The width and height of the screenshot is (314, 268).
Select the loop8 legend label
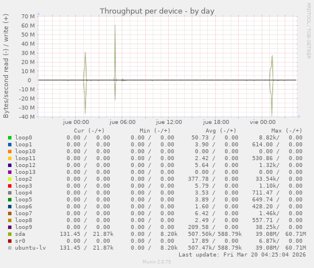[x=24, y=220]
